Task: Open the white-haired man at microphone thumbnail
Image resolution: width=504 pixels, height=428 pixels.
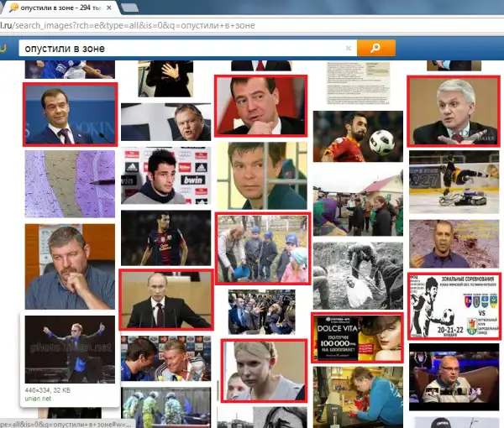Action: (x=454, y=111)
